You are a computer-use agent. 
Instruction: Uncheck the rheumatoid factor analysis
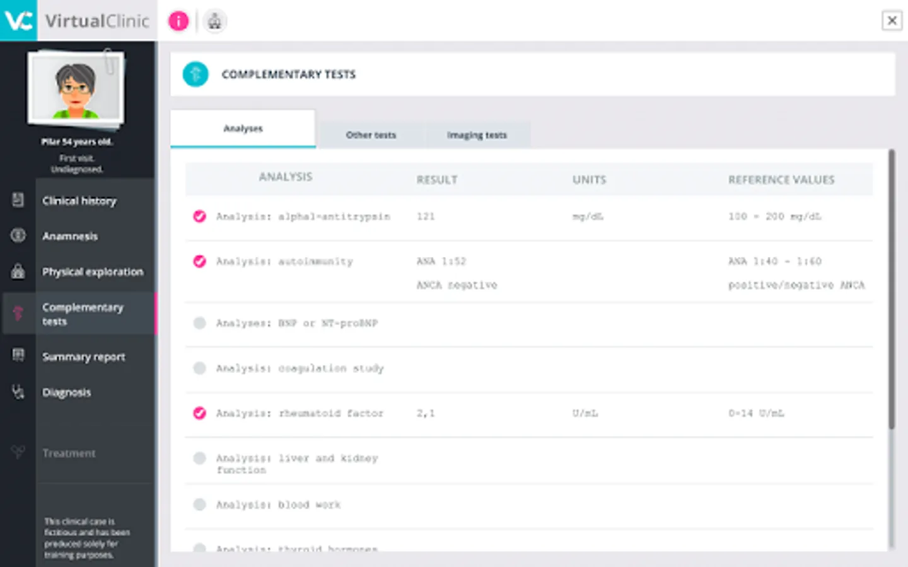pos(199,413)
